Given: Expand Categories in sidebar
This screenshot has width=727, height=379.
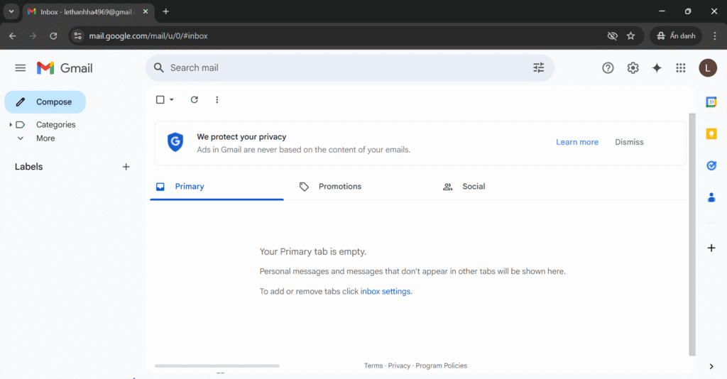Looking at the screenshot, I should [11, 125].
